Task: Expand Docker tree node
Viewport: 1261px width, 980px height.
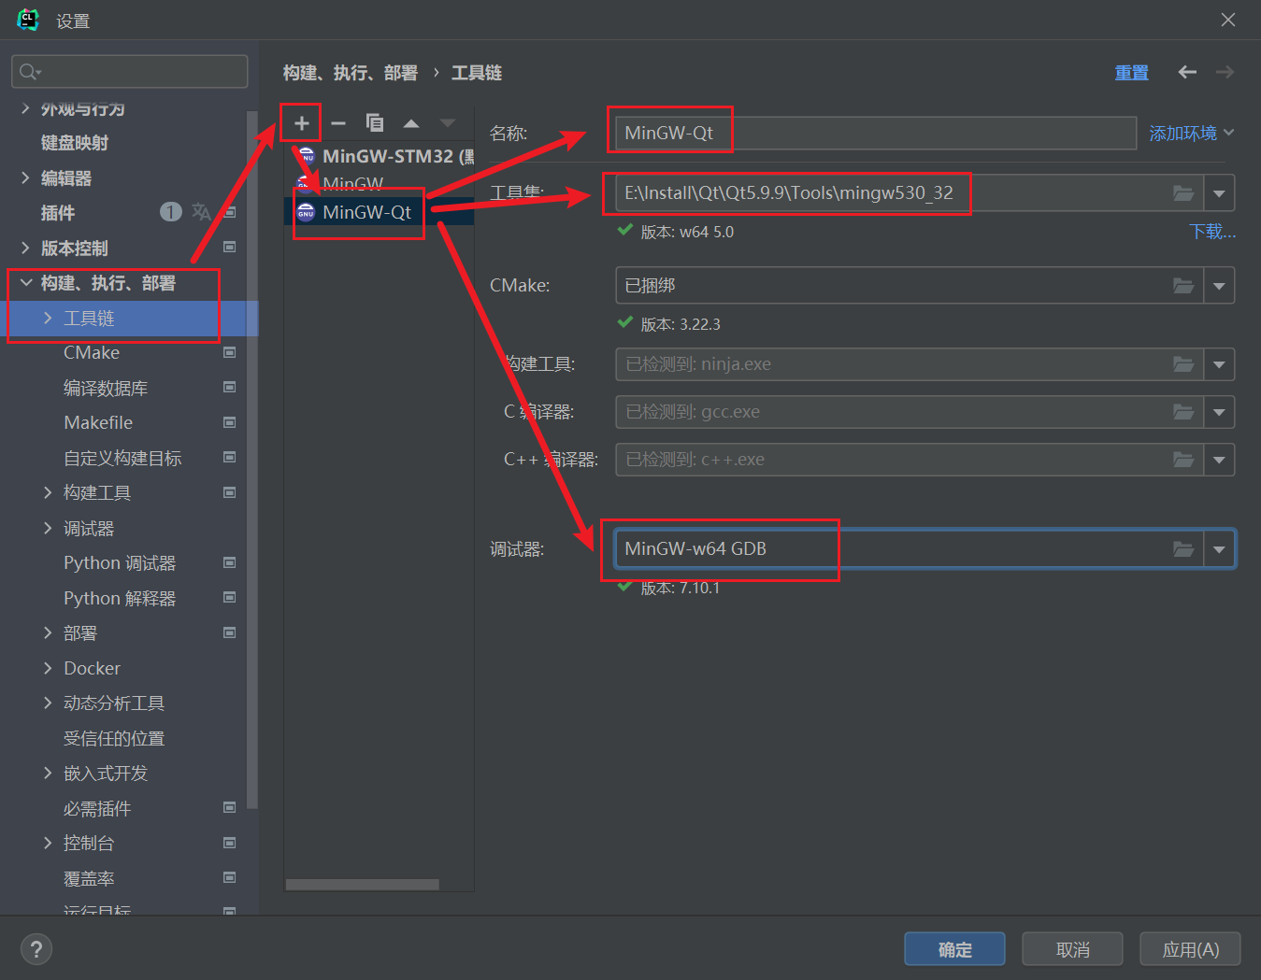Action: (x=48, y=668)
